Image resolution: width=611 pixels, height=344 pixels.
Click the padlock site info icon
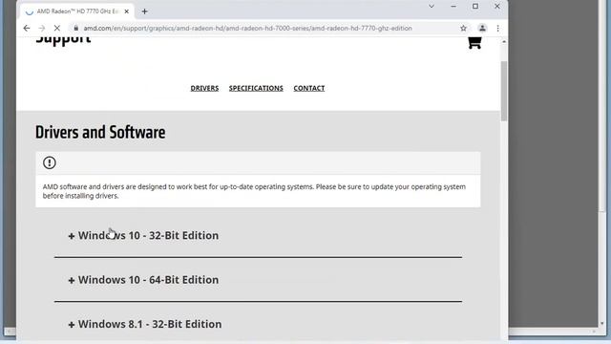[x=76, y=28]
